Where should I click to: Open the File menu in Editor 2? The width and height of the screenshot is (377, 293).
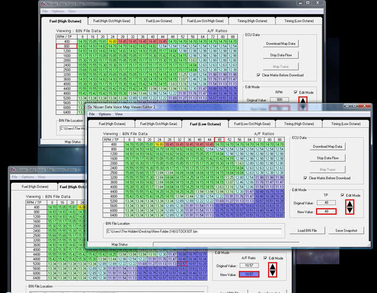click(x=92, y=114)
